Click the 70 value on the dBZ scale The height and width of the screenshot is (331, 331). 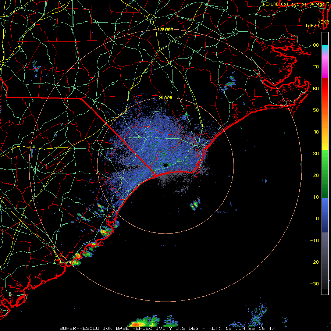click(316, 67)
